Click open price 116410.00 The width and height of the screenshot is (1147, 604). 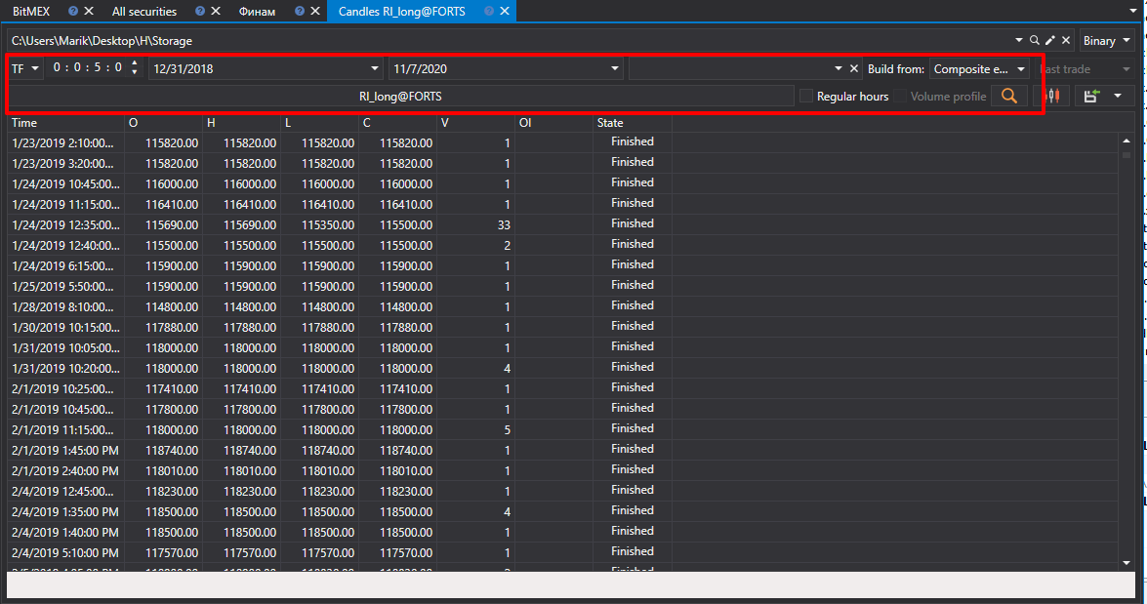[x=172, y=204]
